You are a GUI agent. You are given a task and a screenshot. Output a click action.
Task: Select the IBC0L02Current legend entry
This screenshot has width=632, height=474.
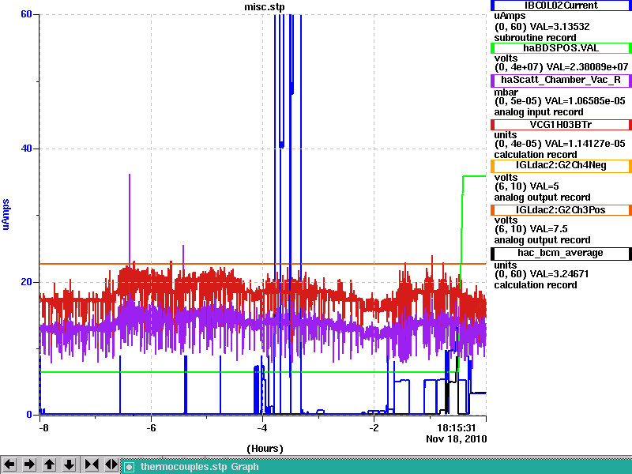coord(561,6)
